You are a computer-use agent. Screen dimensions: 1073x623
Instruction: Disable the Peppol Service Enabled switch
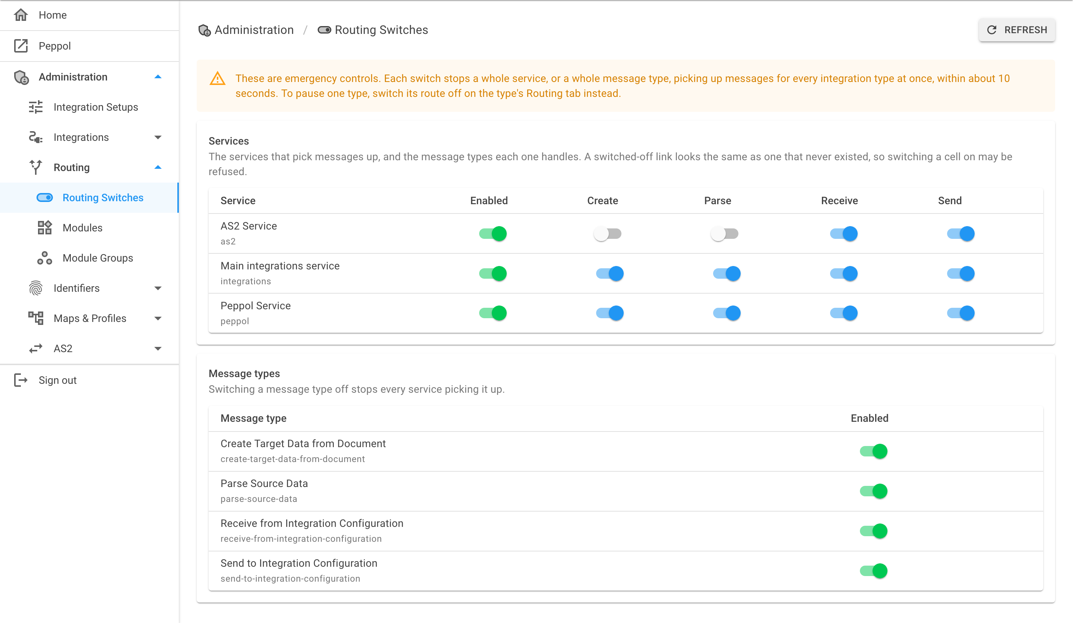(x=493, y=313)
